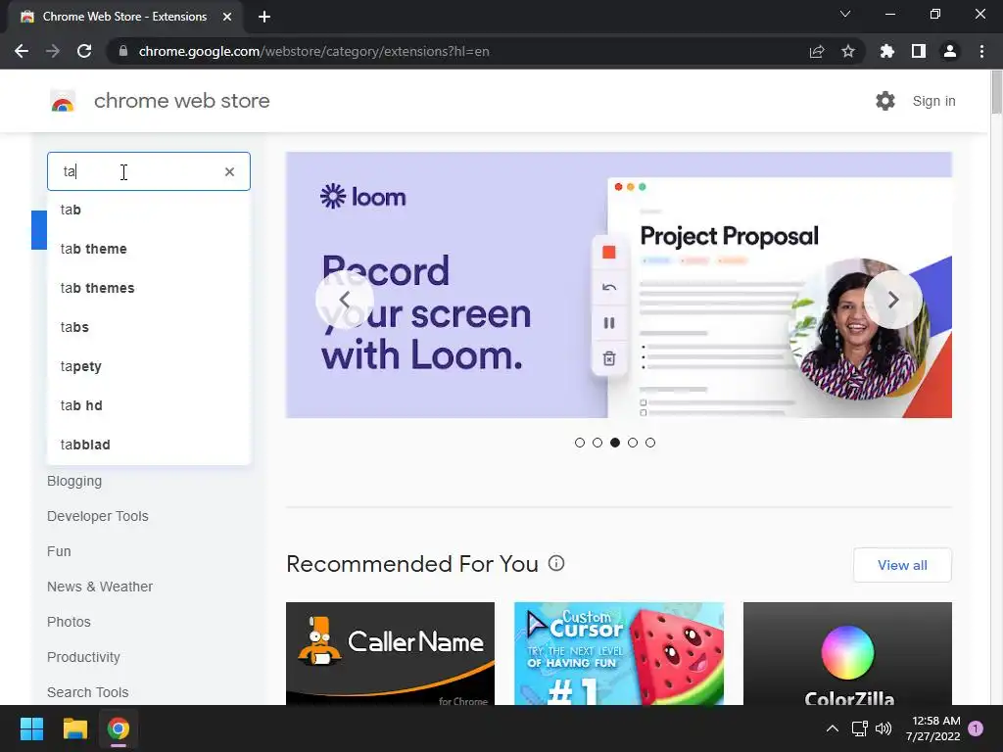Image resolution: width=1003 pixels, height=752 pixels.
Task: Select the 'tapety' suggestion
Action: click(149, 366)
